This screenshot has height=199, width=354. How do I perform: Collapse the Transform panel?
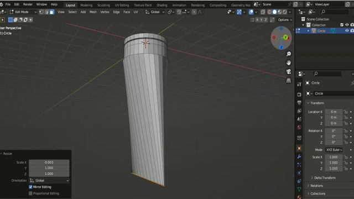[315, 103]
